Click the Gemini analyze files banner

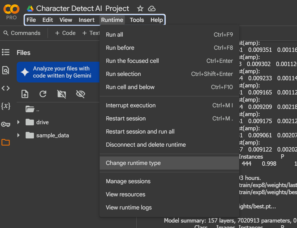[58, 72]
